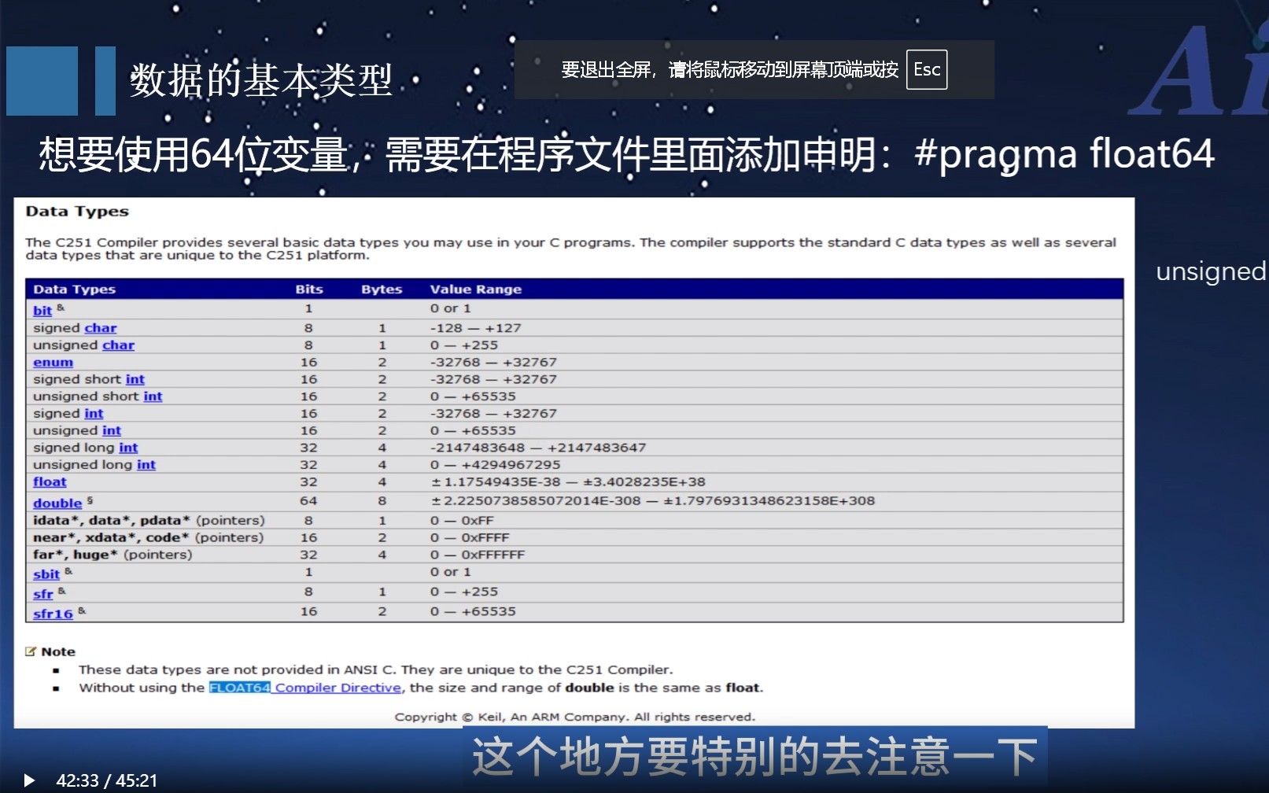
Task: Open the enum data type link
Action: pyautogui.click(x=53, y=363)
